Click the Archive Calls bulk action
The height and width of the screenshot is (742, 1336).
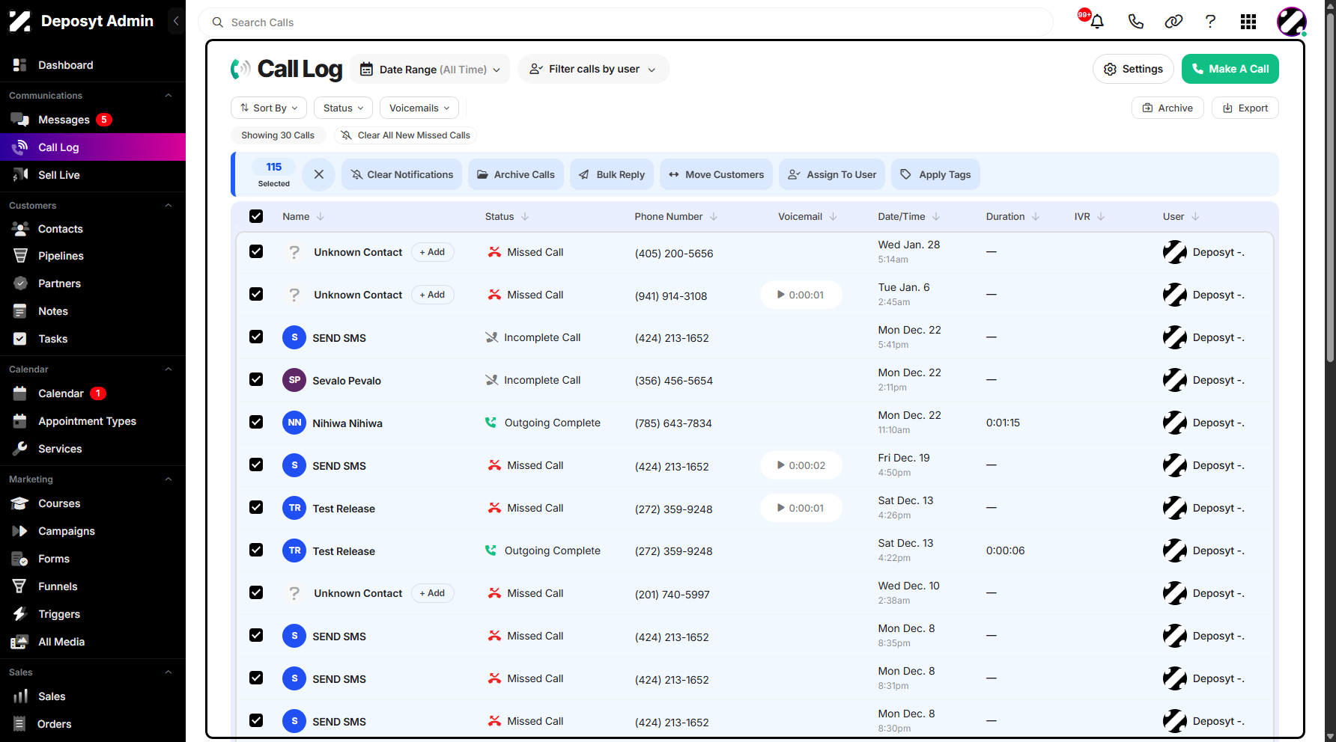pos(516,174)
